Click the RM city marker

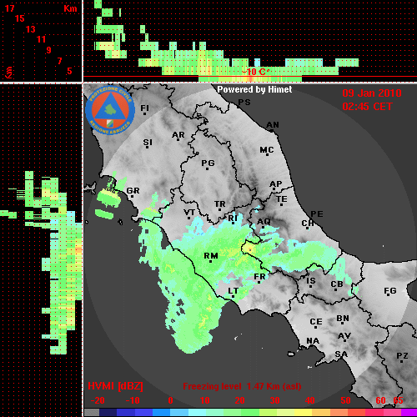(x=210, y=261)
